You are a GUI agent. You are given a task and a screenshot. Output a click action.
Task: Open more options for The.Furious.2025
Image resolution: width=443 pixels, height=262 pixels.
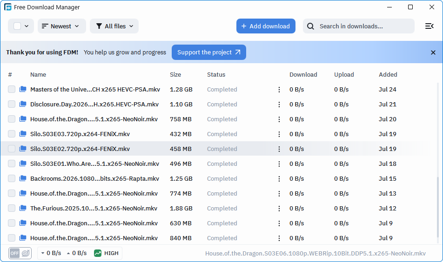click(x=279, y=209)
